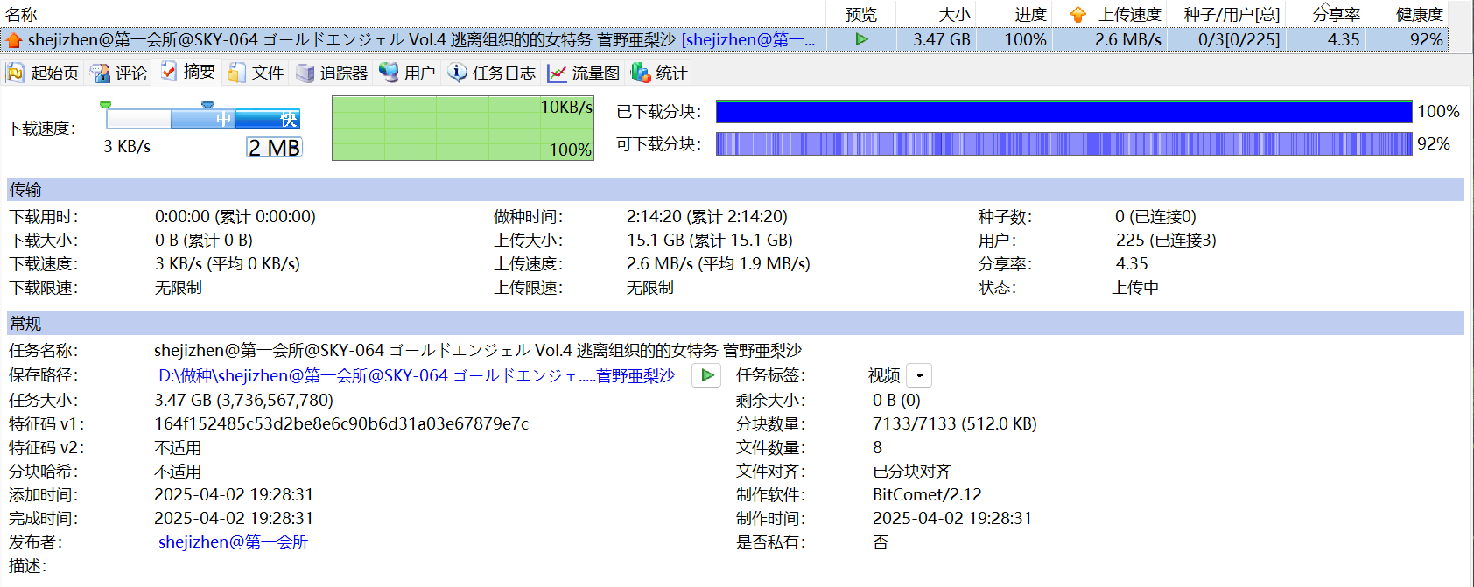The image size is (1474, 587).
Task: Click the orange upload icon on task row
Action: (x=13, y=40)
